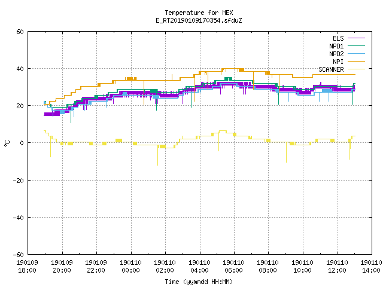Click the y-axis label 0
This screenshot has height=287, width=383.
coord(22,143)
